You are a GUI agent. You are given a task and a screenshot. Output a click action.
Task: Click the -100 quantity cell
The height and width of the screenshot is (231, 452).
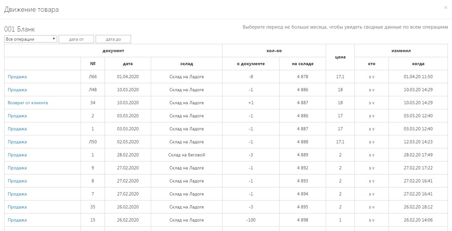(251, 220)
